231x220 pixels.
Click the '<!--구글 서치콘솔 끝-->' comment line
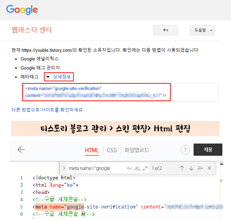[x=63, y=214]
